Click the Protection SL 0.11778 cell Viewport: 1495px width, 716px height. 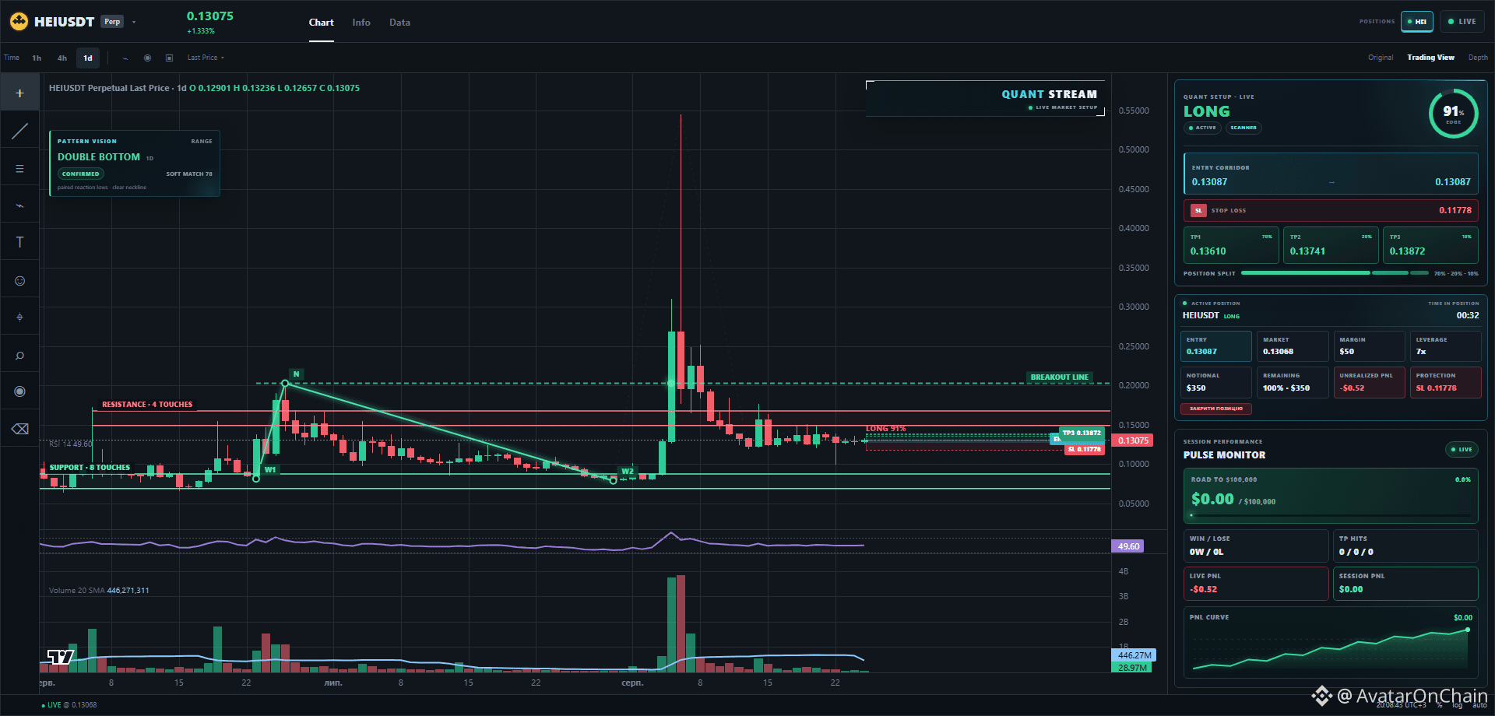(x=1445, y=382)
